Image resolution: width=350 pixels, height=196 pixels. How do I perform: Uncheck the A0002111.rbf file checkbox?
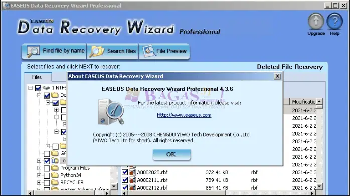click(125, 180)
